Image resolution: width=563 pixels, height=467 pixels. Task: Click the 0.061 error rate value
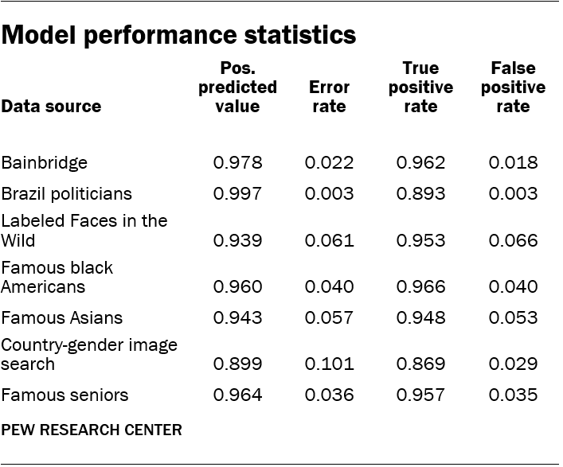[329, 240]
